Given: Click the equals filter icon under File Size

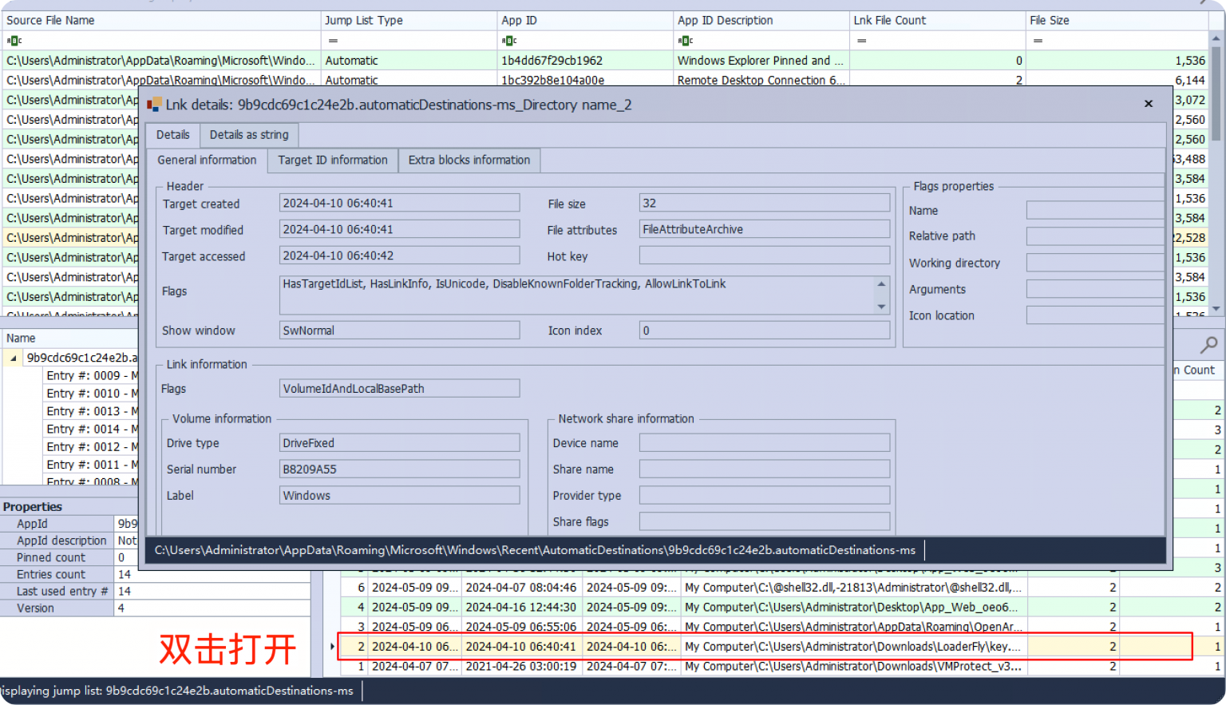Looking at the screenshot, I should pyautogui.click(x=1036, y=40).
